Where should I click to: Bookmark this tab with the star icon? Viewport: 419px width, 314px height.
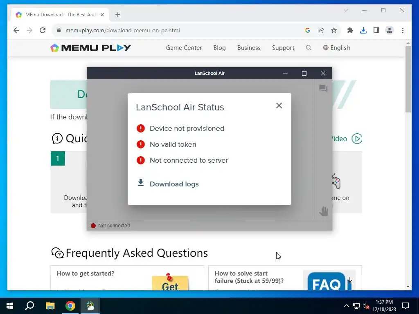[x=334, y=30]
